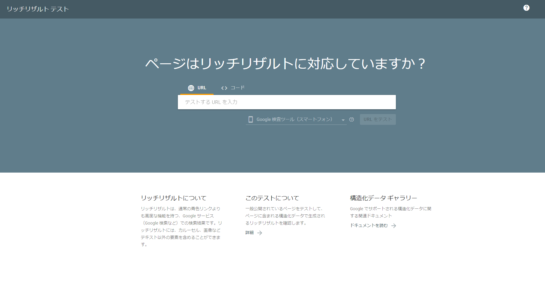545x298 pixels.
Task: Click the arrow icon next to 詳細
Action: (260, 233)
